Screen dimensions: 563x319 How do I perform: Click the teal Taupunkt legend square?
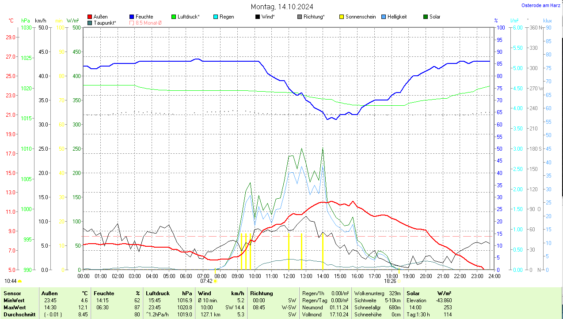coord(90,22)
